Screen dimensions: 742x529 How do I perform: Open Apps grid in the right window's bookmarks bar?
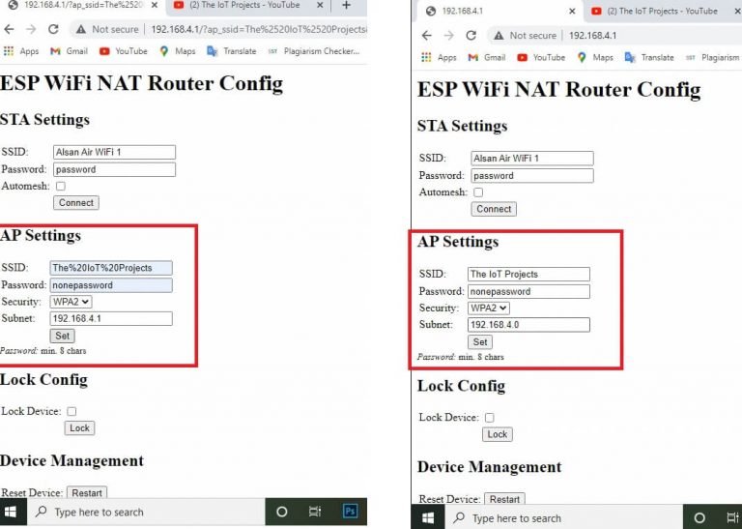pyautogui.click(x=439, y=57)
